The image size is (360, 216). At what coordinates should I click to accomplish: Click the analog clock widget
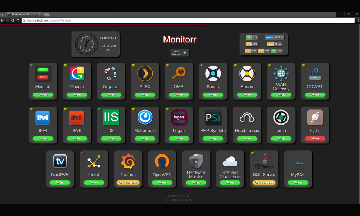pos(86,44)
